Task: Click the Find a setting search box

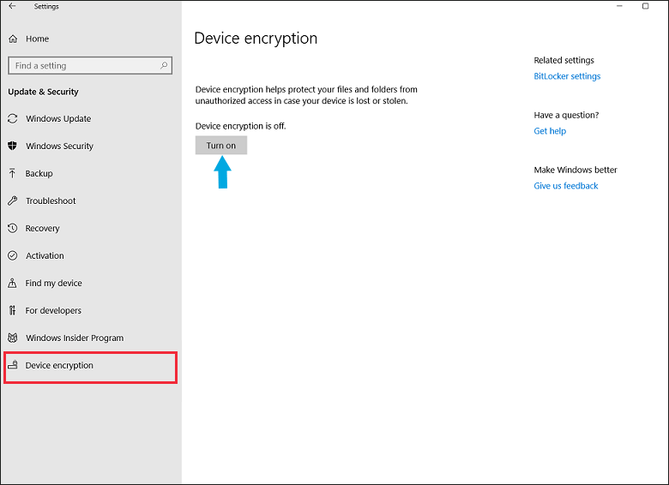Action: [90, 66]
